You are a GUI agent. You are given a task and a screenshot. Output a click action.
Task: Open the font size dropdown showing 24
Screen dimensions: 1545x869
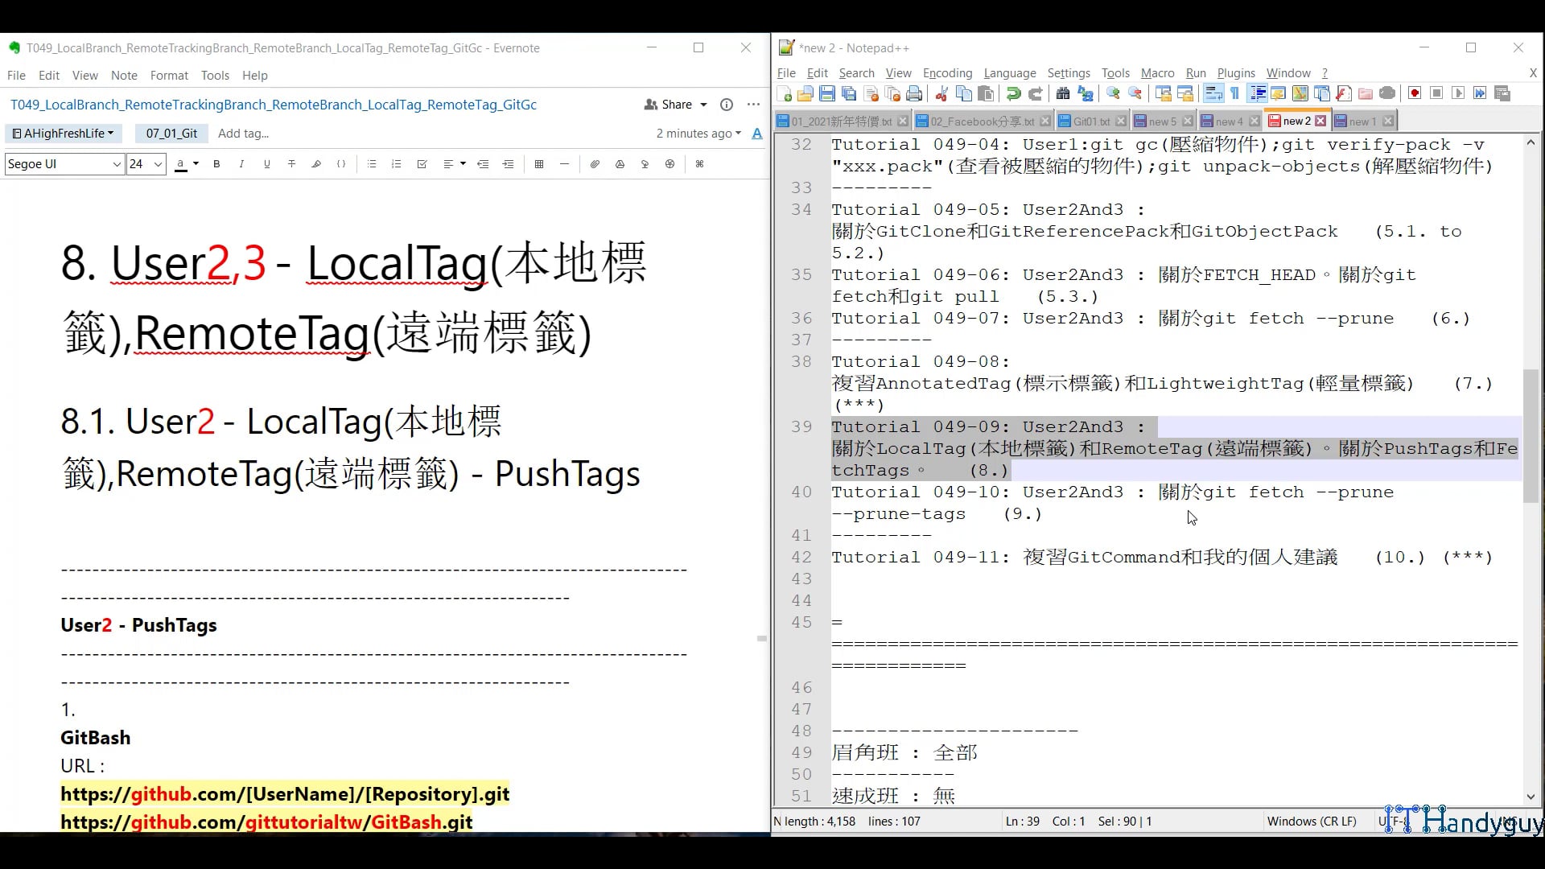pos(145,164)
